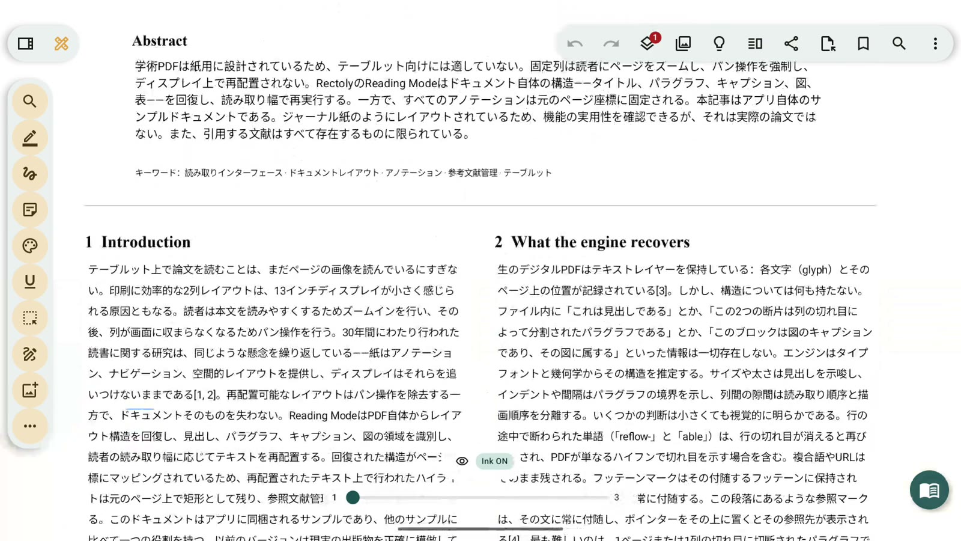
Task: Click the lightbulb icon in toolbar
Action: point(719,43)
